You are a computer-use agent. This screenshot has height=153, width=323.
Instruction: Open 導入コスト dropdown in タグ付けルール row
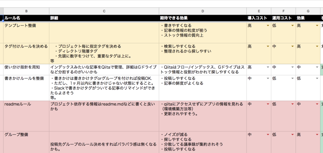click(x=268, y=46)
